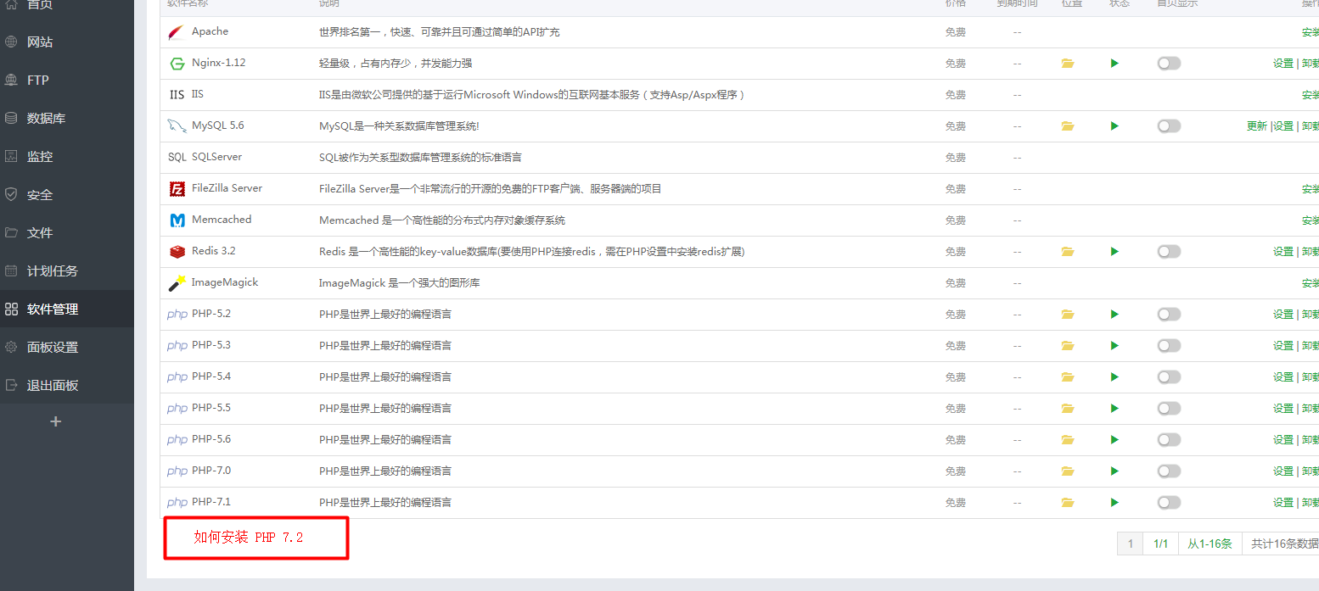Enable homepage display switch for PHP-5.6
Image resolution: width=1319 pixels, height=591 pixels.
[1169, 440]
